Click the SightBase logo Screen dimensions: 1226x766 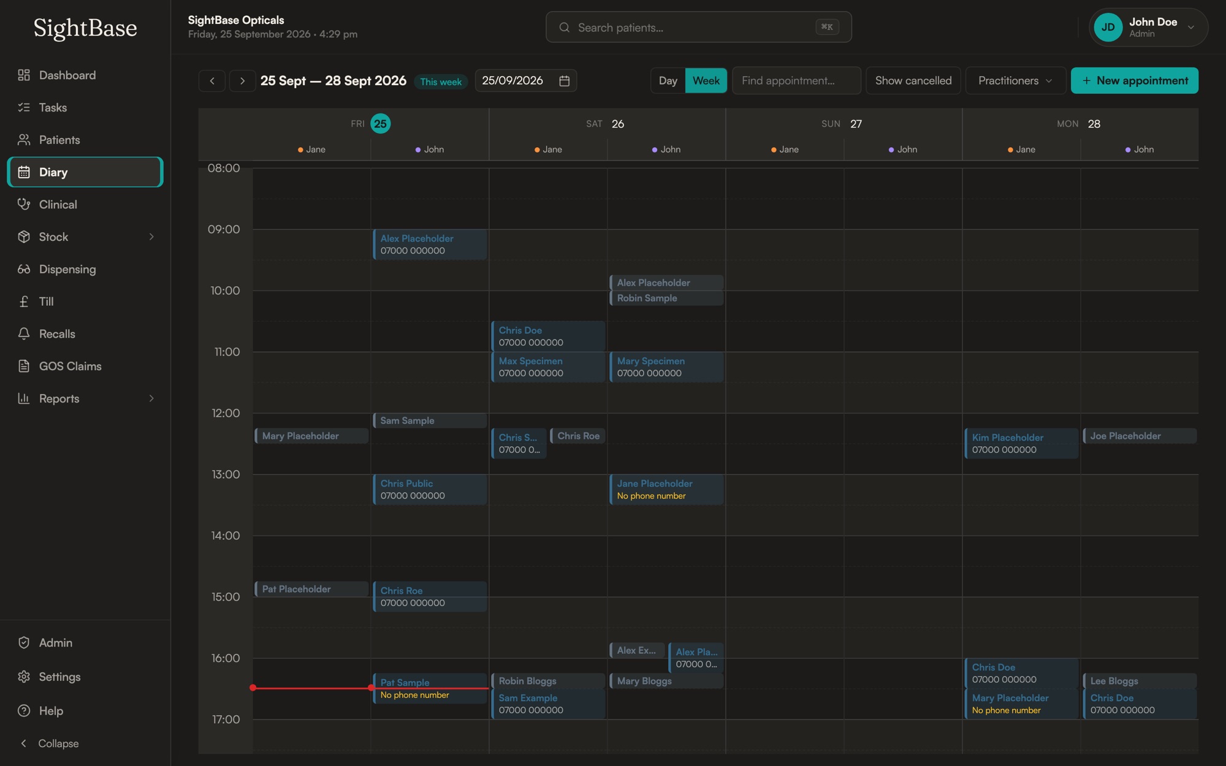[x=85, y=28]
